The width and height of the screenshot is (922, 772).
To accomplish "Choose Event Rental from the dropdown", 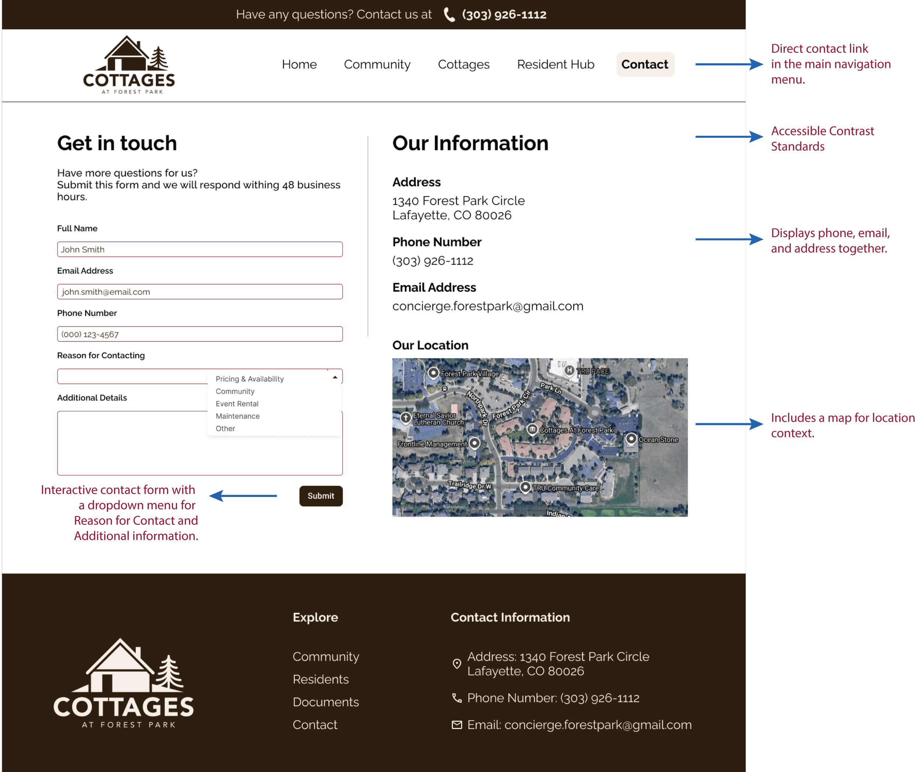I will point(237,403).
